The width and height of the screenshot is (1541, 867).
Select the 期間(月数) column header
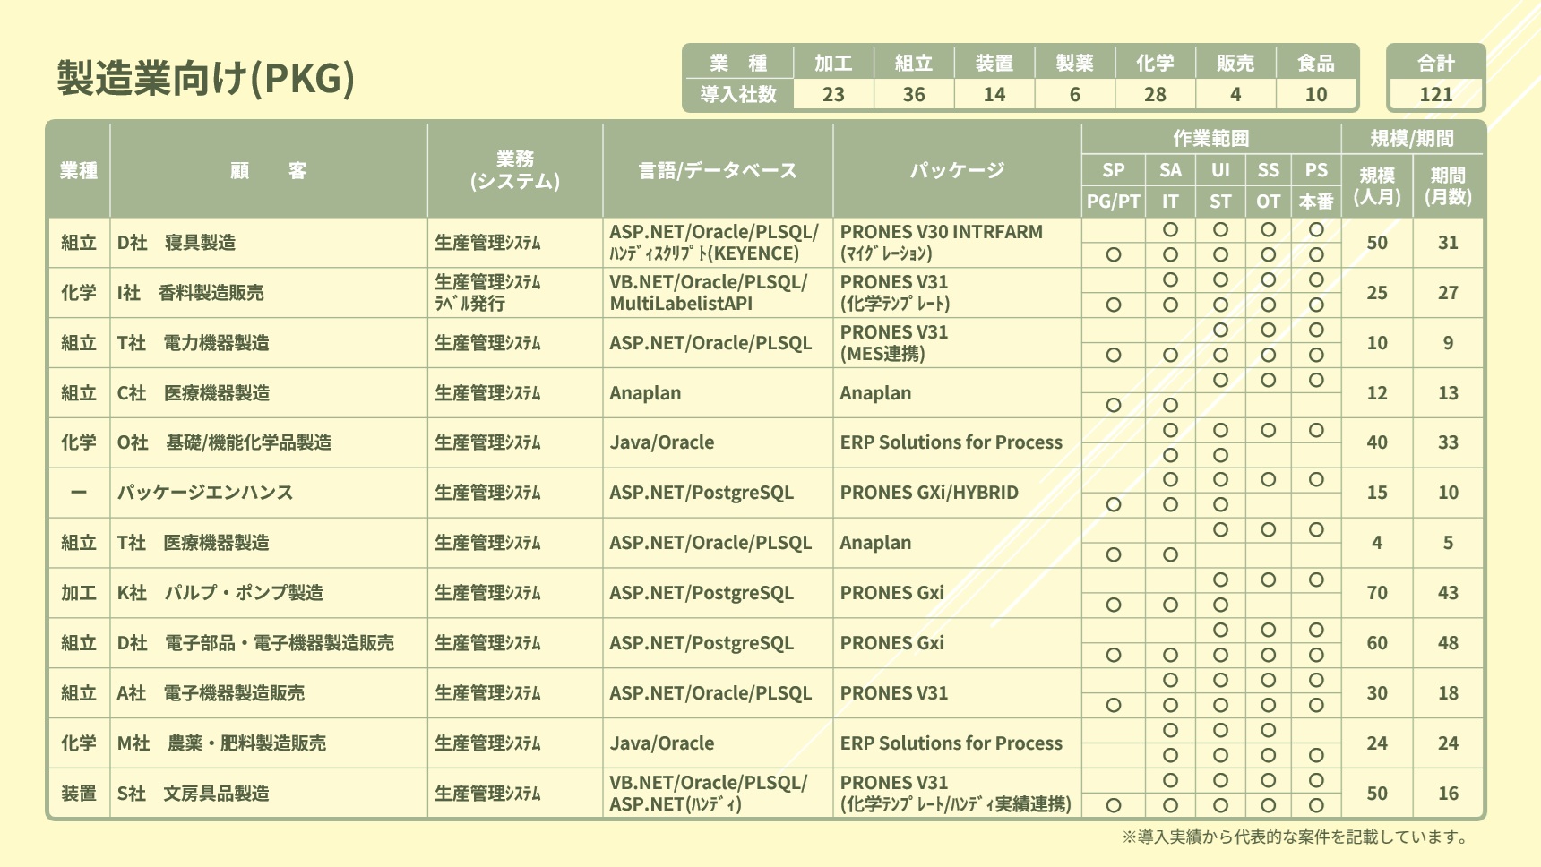pyautogui.click(x=1447, y=186)
